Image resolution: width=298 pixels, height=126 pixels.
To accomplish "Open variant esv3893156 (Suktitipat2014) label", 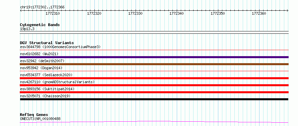I will coord(47,89).
